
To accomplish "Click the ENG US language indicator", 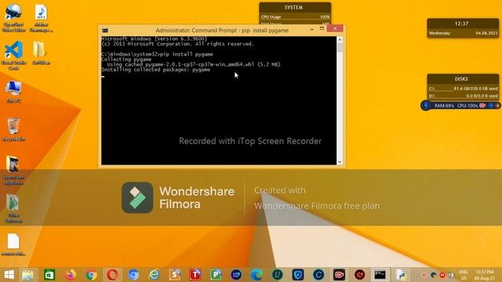I will click(x=464, y=275).
